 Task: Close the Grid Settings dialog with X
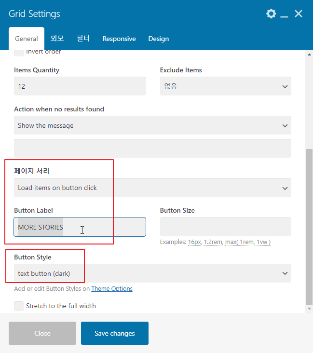point(299,14)
